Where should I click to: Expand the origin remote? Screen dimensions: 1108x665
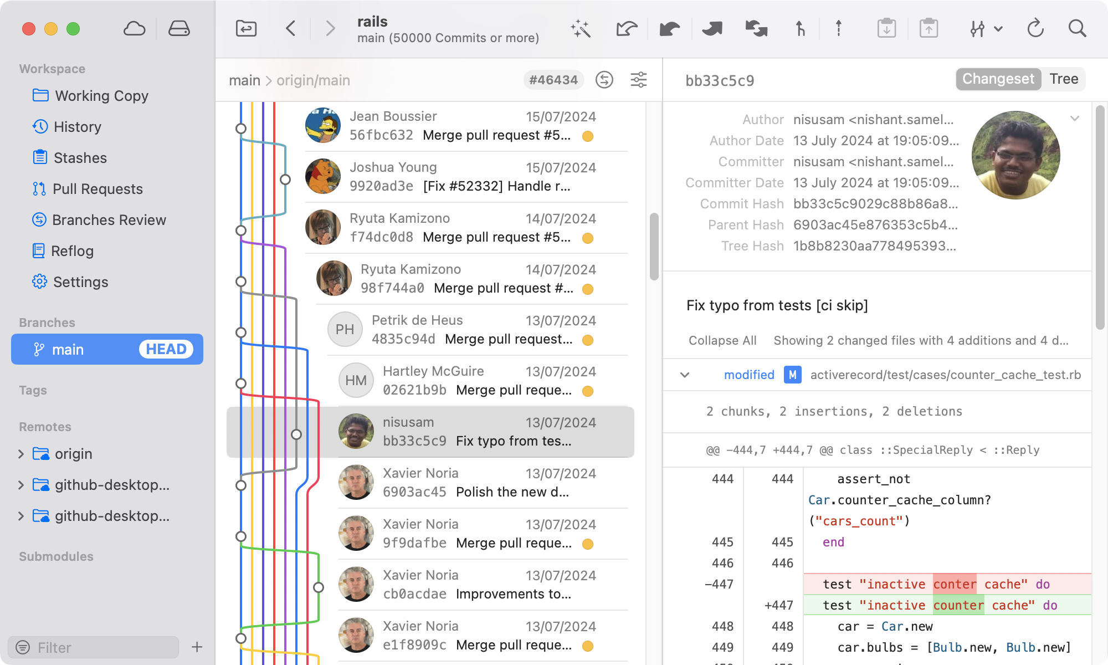[x=20, y=454]
